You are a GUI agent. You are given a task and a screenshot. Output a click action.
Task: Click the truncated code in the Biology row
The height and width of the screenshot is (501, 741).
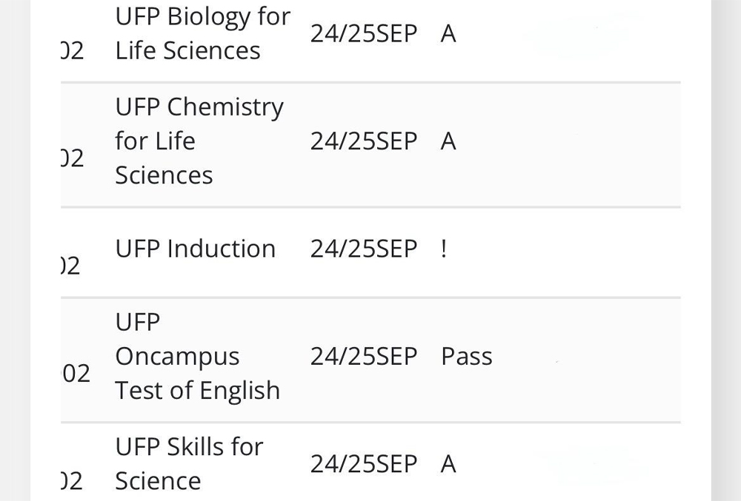(x=73, y=50)
